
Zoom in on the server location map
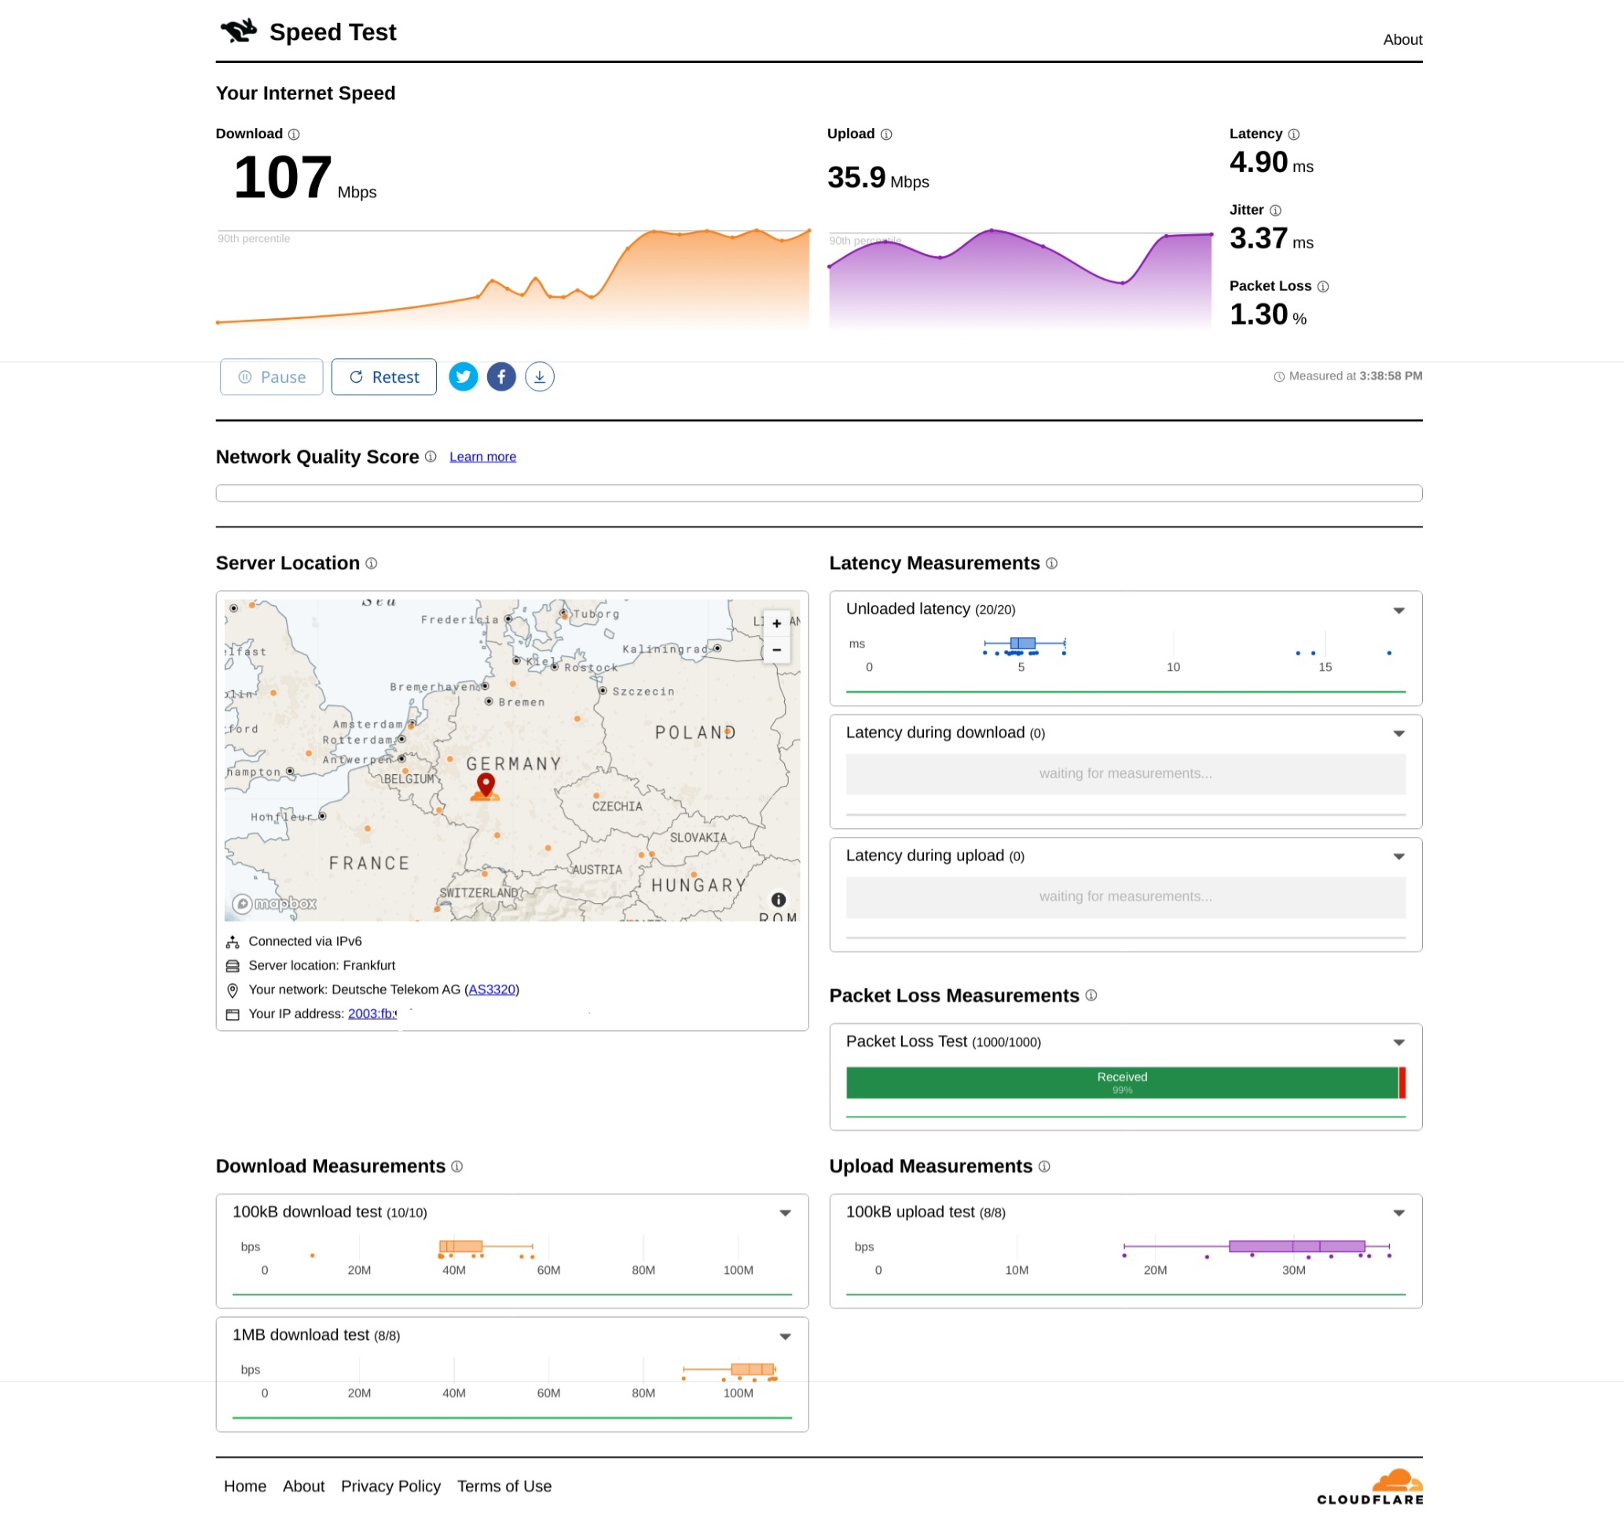[775, 623]
